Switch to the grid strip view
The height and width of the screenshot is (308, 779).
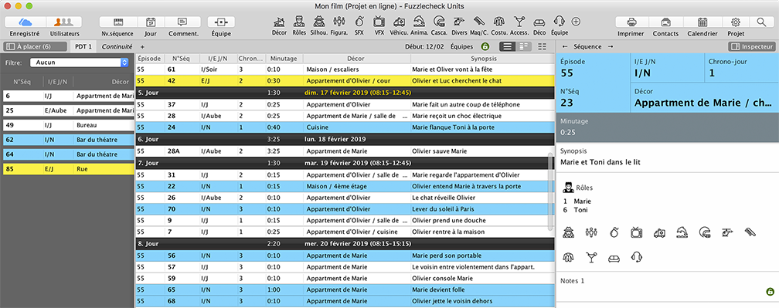coord(542,46)
